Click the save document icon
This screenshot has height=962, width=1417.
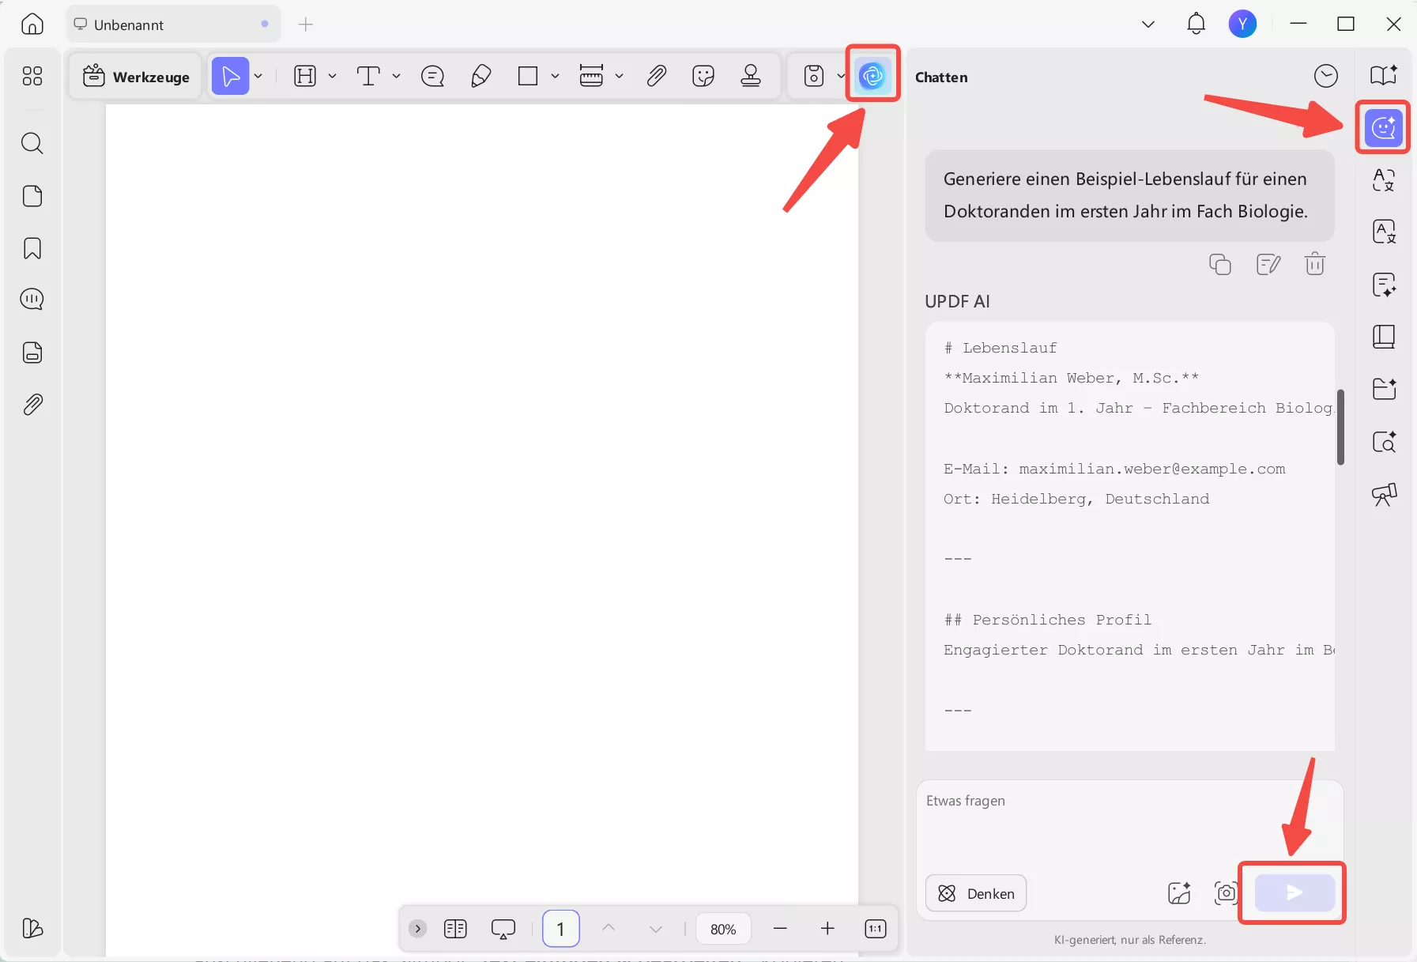click(814, 76)
